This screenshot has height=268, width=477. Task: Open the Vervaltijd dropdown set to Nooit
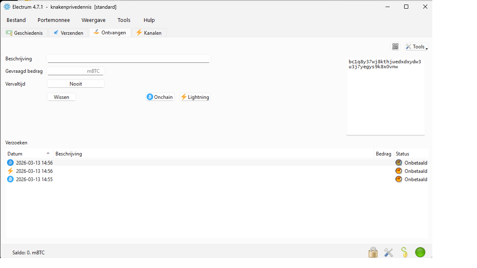coord(76,84)
